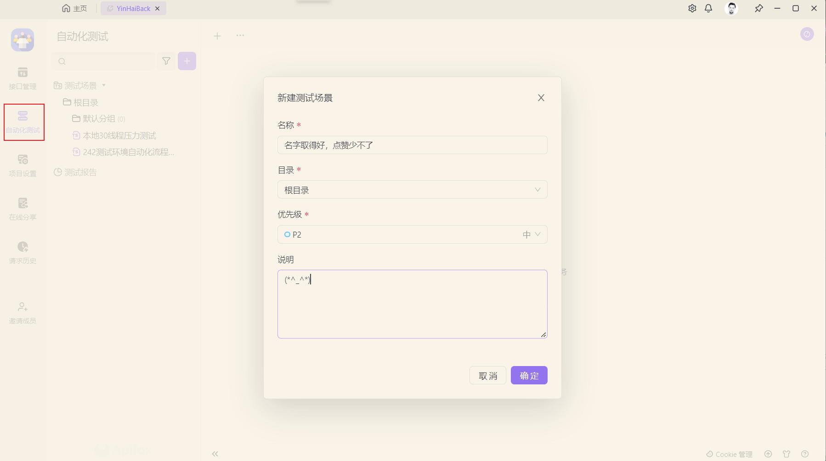This screenshot has width=826, height=461.
Task: Click the shirt theme icon in status bar
Action: click(x=786, y=454)
